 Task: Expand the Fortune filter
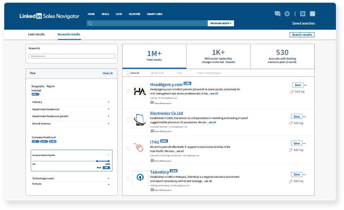pos(108,185)
